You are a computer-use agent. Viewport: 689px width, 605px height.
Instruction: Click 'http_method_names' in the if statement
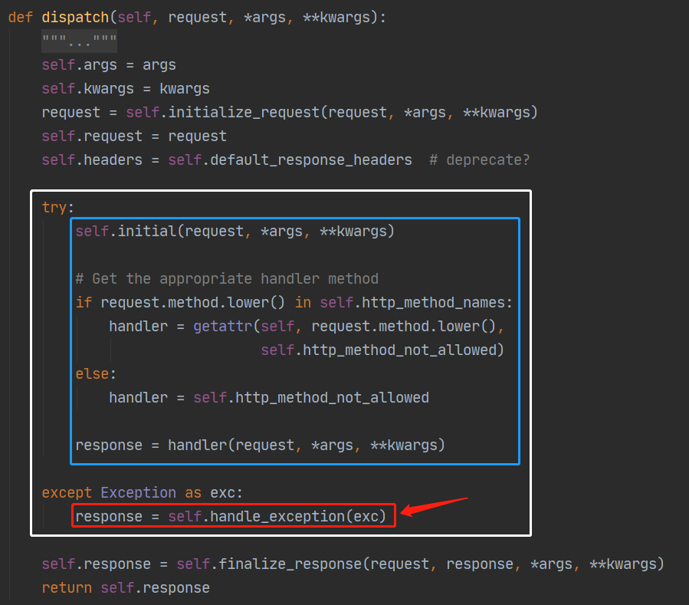point(433,302)
